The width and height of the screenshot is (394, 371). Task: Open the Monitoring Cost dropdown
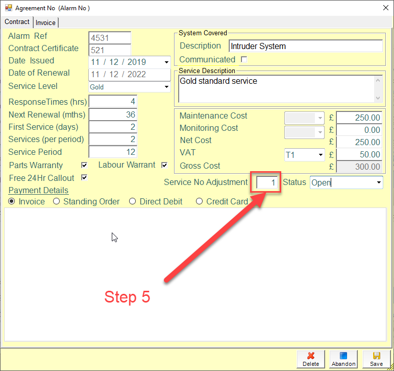(x=320, y=132)
